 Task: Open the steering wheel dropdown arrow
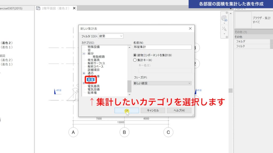[x=224, y=23]
